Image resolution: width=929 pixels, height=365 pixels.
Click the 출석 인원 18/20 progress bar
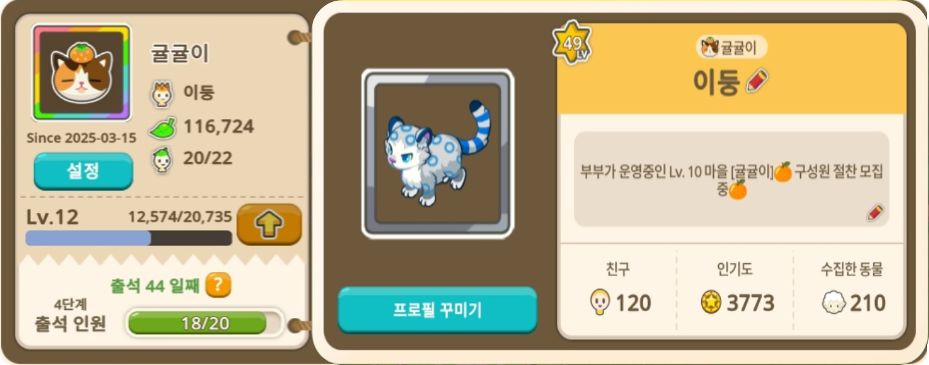(x=205, y=323)
